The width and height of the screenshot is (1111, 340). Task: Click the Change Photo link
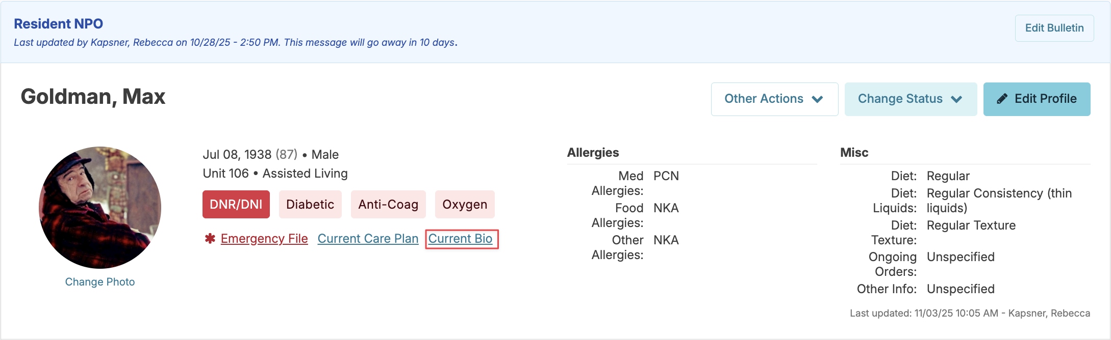(x=100, y=282)
